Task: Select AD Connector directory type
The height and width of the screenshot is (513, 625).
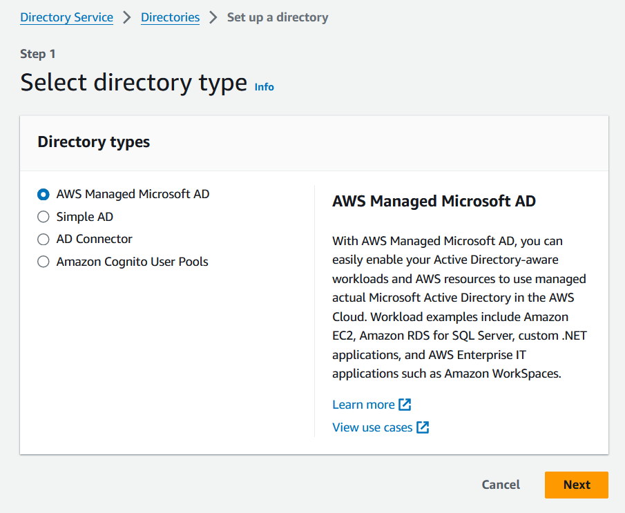Action: point(44,240)
